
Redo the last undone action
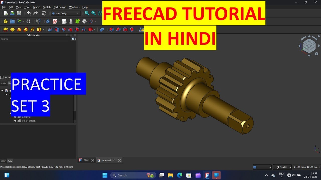(x=36, y=13)
